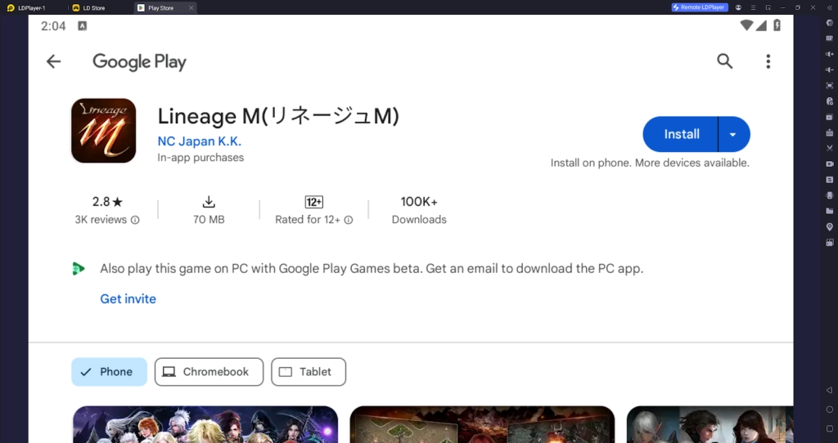Viewport: 838px width, 443px height.
Task: Click the install APK sidebar icon
Action: pos(830,132)
